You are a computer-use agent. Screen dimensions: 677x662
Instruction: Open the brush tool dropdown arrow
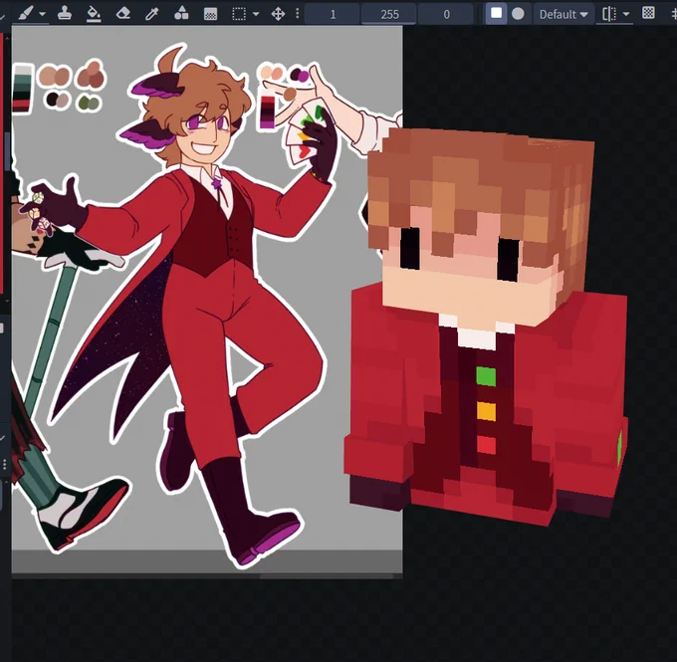(x=42, y=14)
